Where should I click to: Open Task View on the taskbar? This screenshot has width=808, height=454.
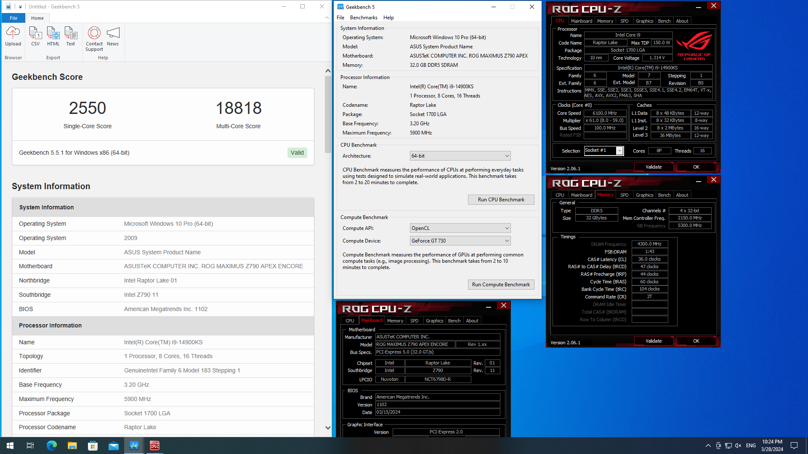(30, 446)
